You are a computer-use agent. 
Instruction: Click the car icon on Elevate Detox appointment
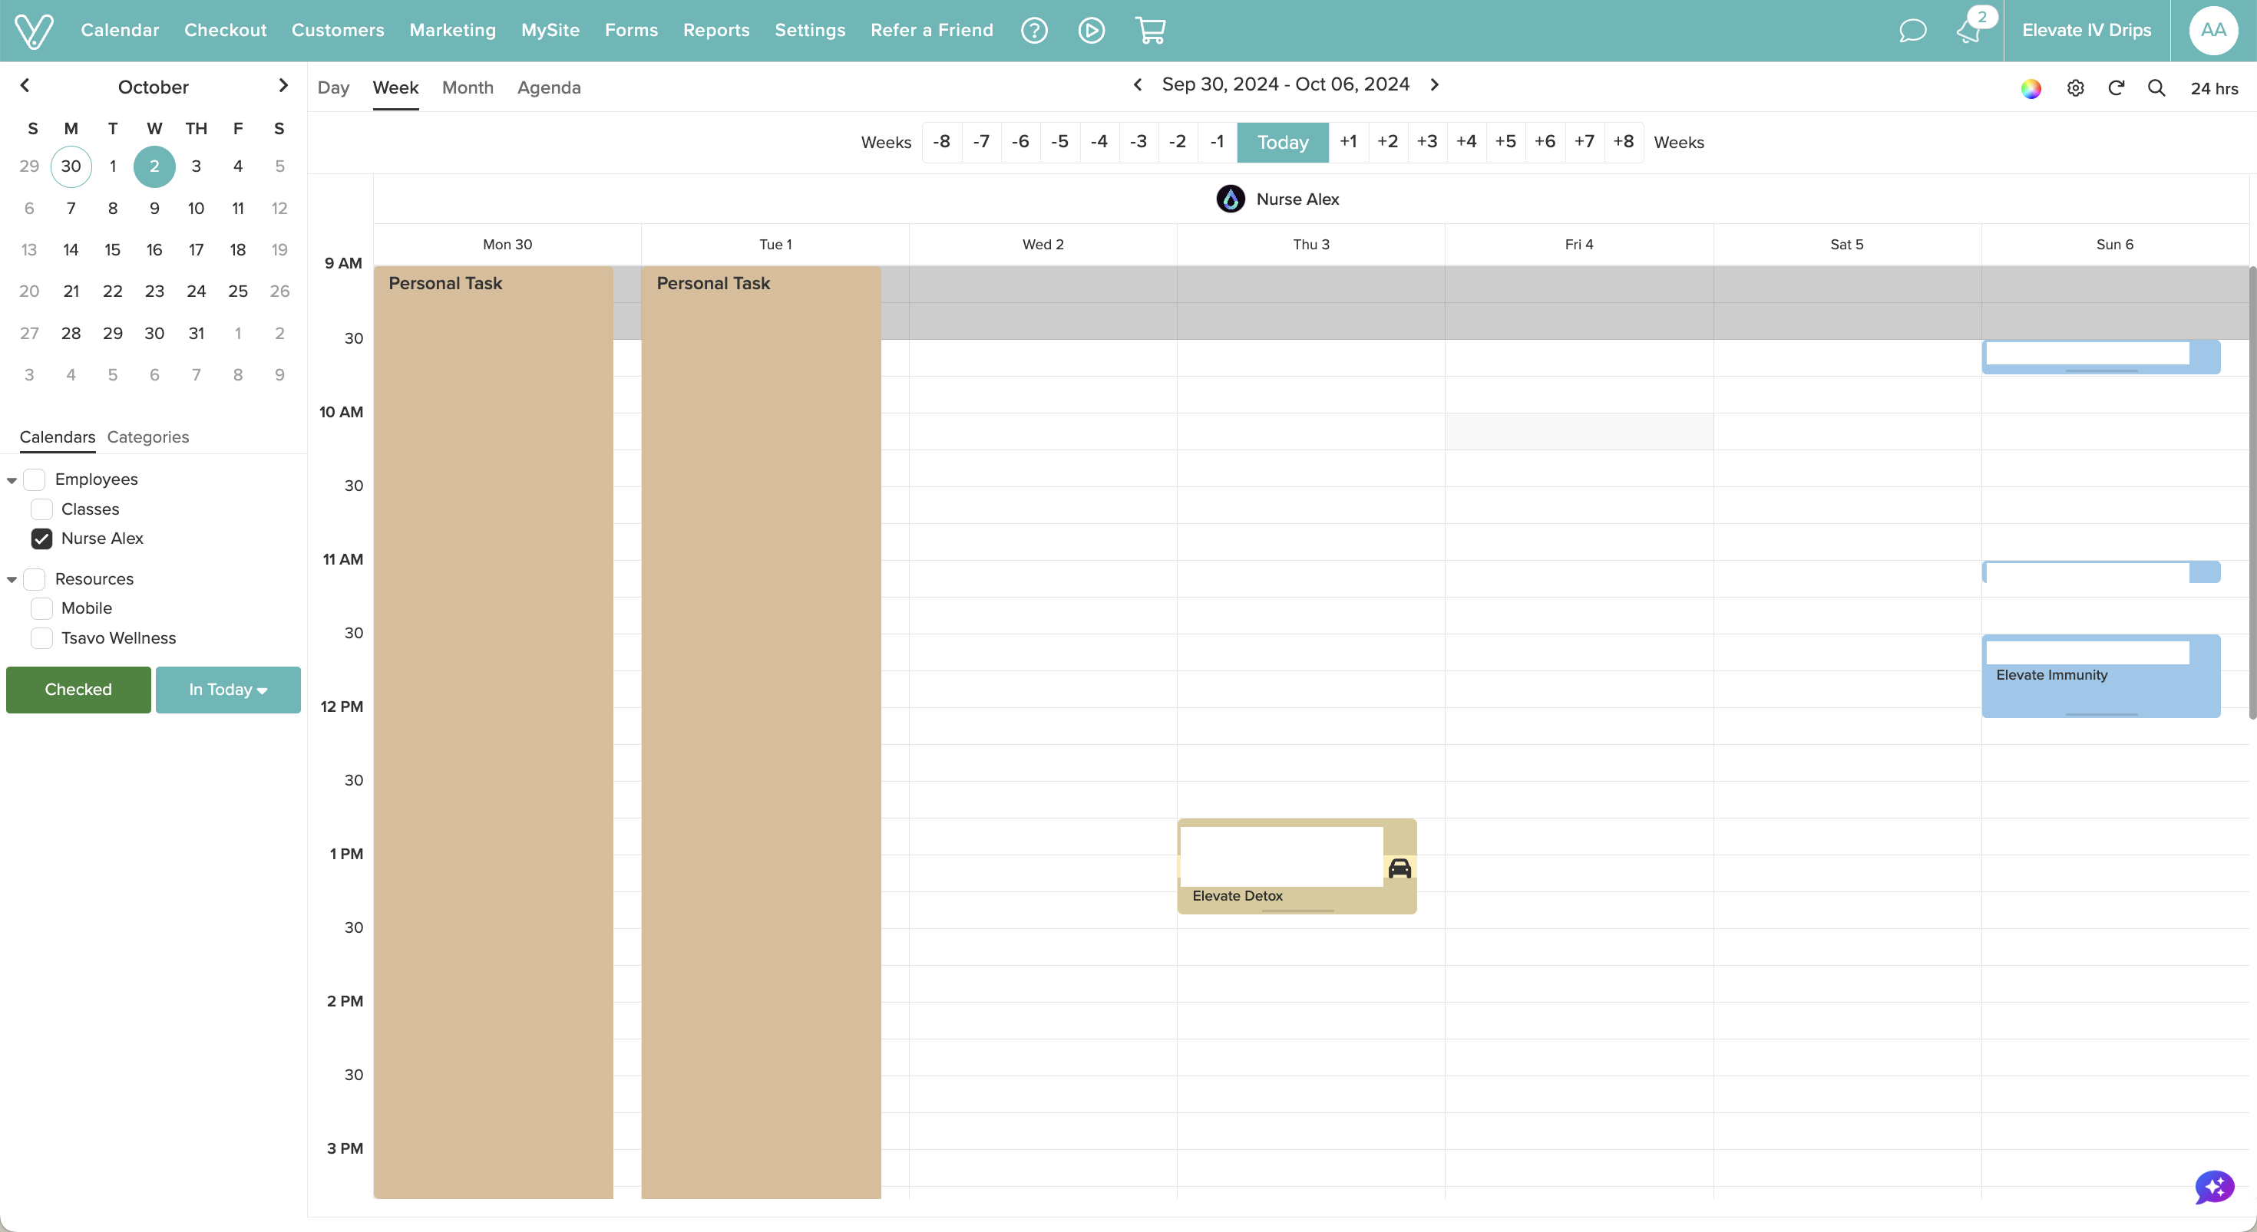pyautogui.click(x=1399, y=868)
